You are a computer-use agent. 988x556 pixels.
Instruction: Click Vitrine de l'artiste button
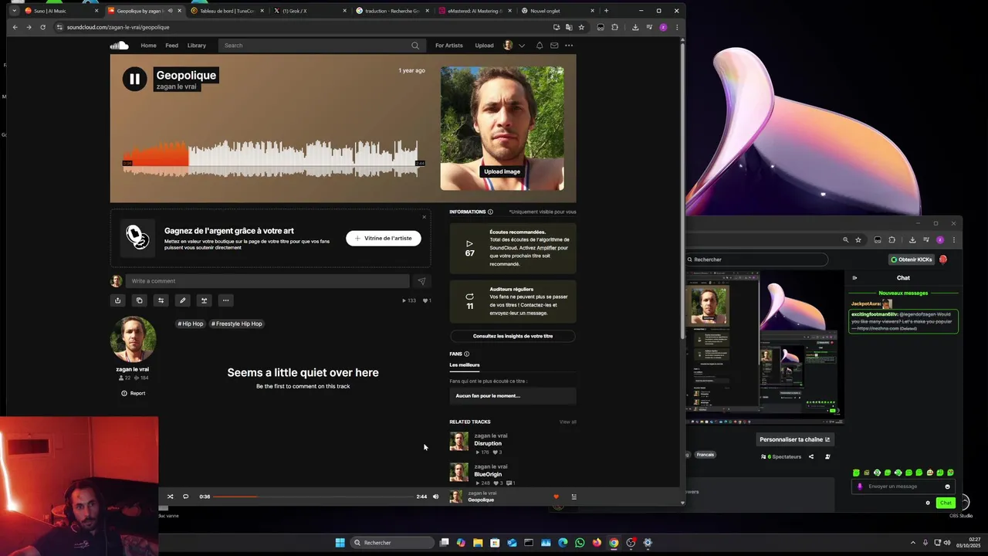(383, 238)
